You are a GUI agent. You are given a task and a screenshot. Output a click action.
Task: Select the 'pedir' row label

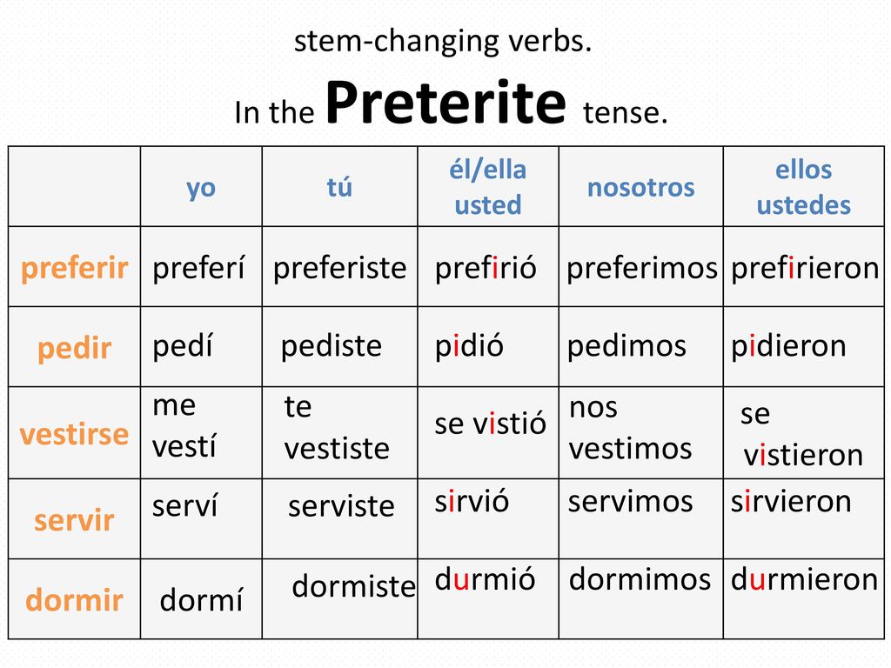(75, 348)
